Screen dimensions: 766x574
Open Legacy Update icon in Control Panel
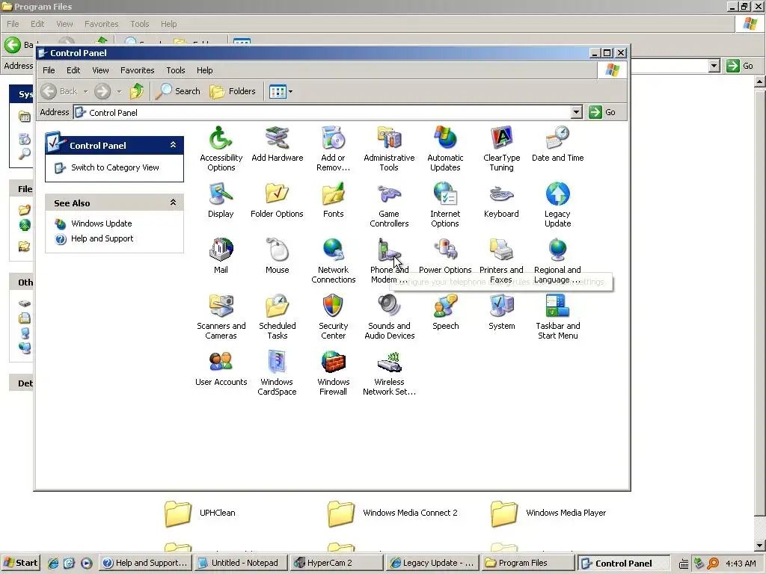coord(558,194)
